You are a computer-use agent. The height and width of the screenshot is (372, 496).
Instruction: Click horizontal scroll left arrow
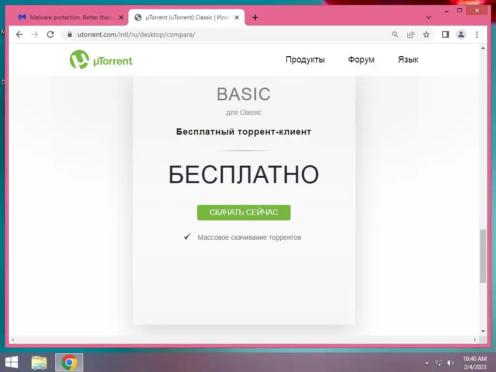point(13,340)
